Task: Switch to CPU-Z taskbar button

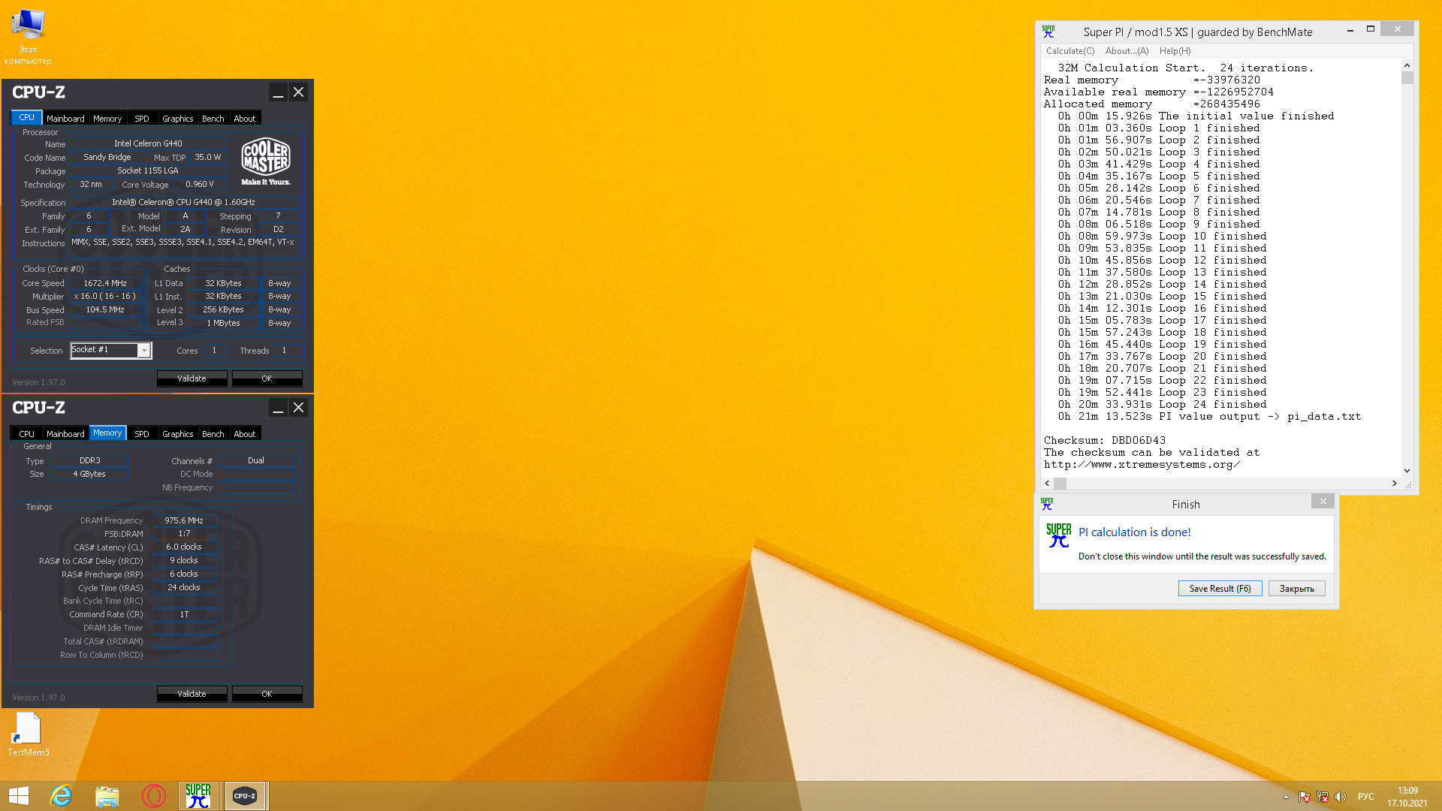Action: point(245,796)
